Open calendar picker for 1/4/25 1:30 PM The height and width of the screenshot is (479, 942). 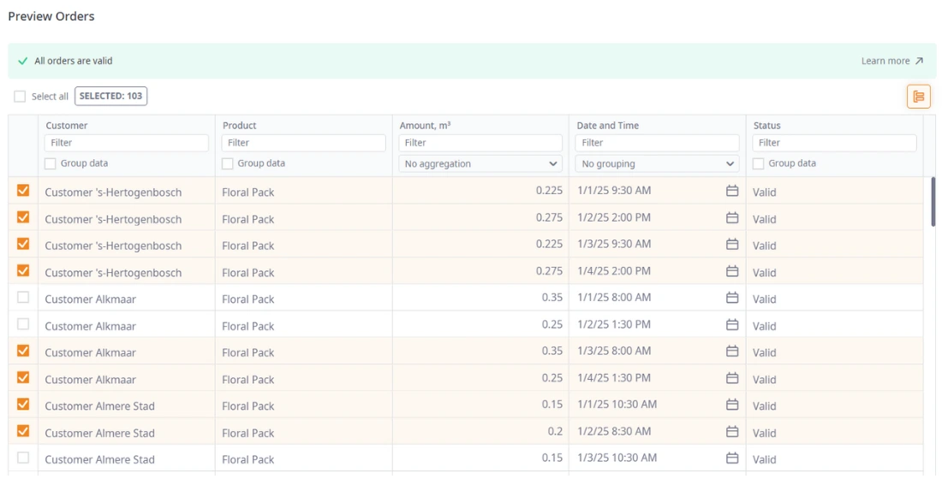[x=731, y=377]
